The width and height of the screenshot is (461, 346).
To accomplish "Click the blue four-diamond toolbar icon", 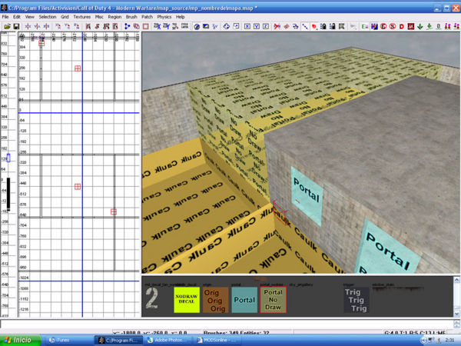I will click(226, 26).
